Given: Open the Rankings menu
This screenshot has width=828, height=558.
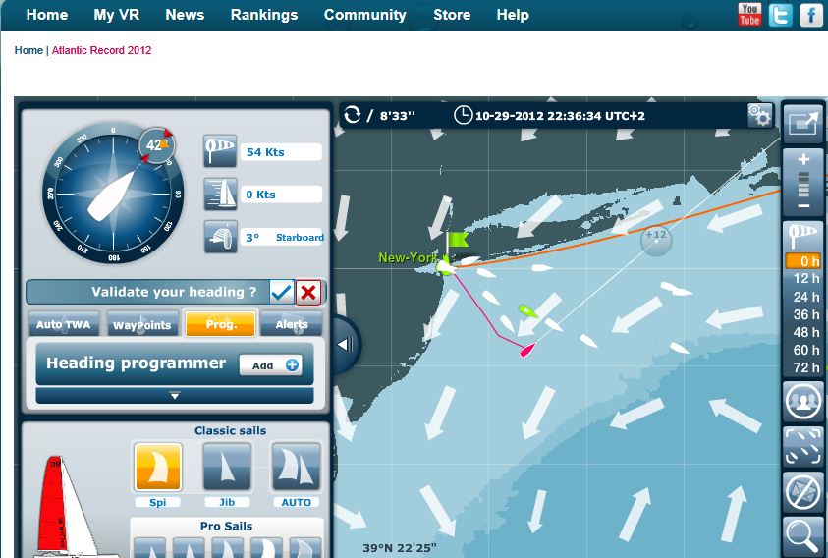Looking at the screenshot, I should [264, 15].
